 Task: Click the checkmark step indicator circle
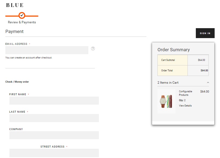[22, 15]
